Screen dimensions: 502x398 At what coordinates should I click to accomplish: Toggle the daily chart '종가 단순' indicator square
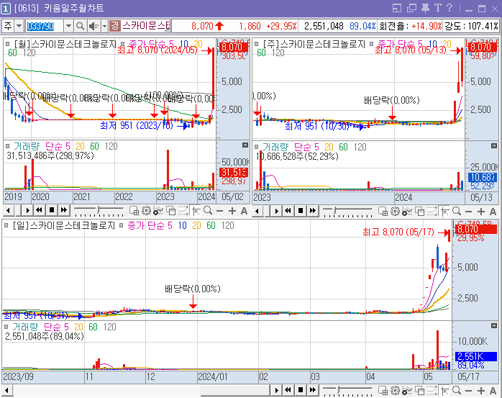click(x=122, y=225)
